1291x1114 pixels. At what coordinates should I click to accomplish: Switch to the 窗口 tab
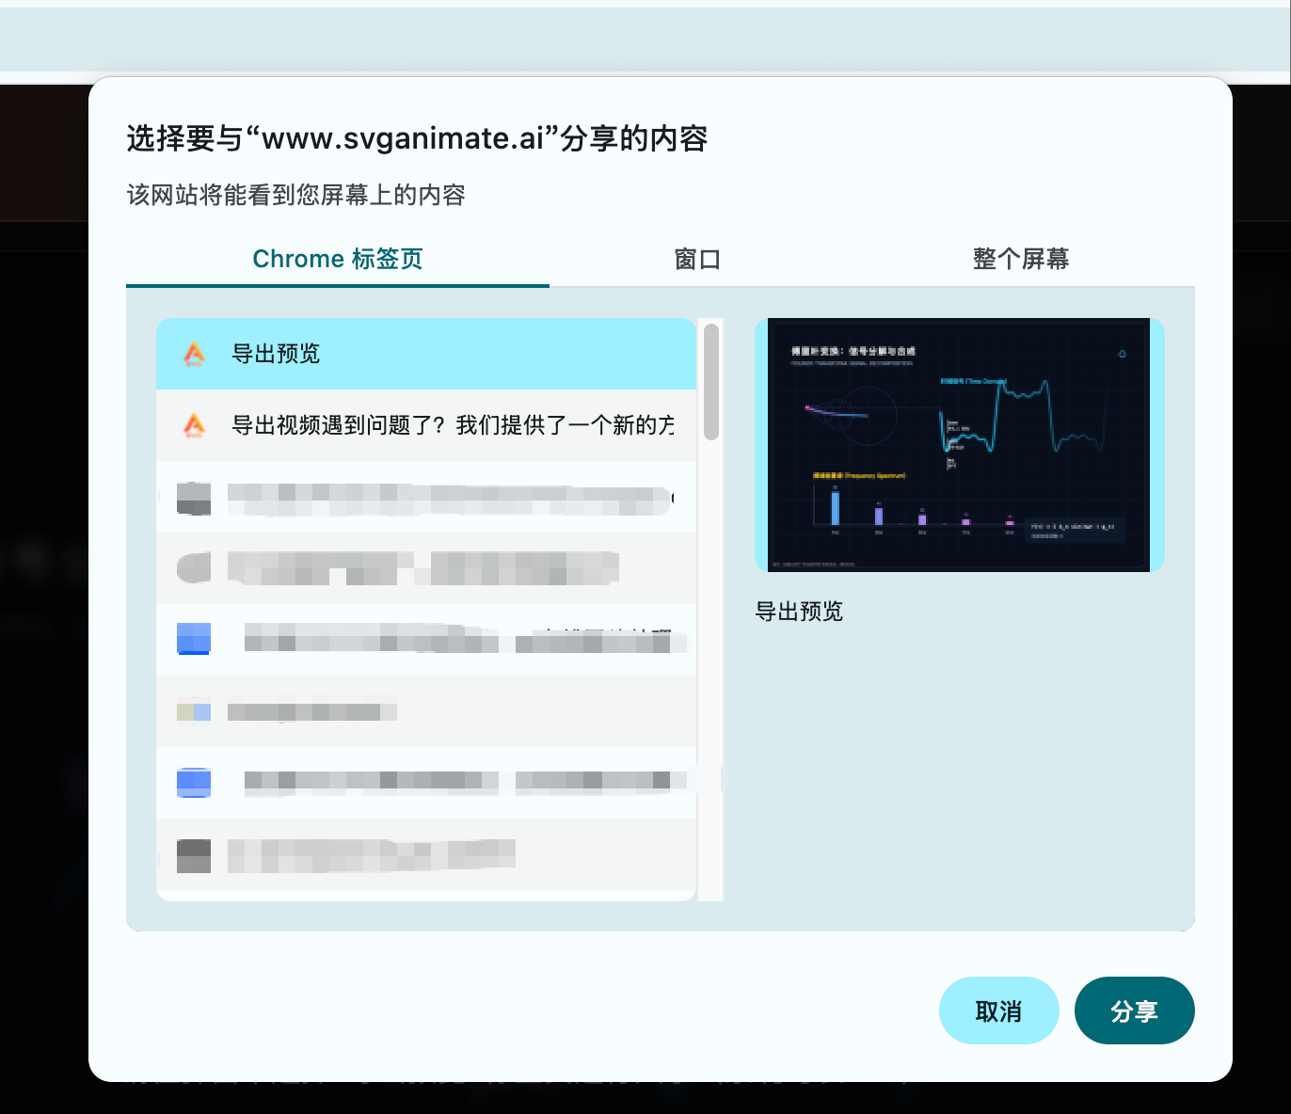coord(697,259)
